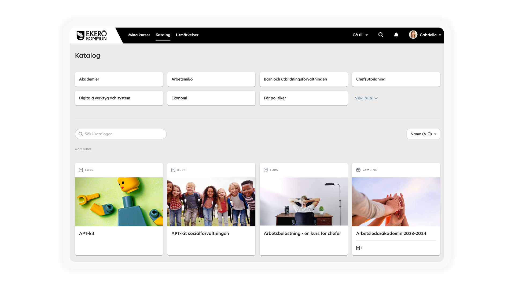
Task: Click the Katalog page heading
Action: point(87,55)
